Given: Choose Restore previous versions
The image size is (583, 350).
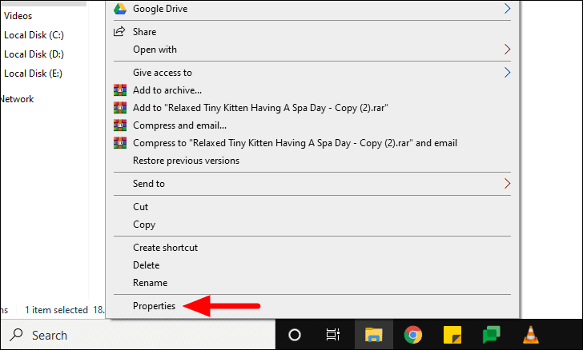Looking at the screenshot, I should [312, 161].
